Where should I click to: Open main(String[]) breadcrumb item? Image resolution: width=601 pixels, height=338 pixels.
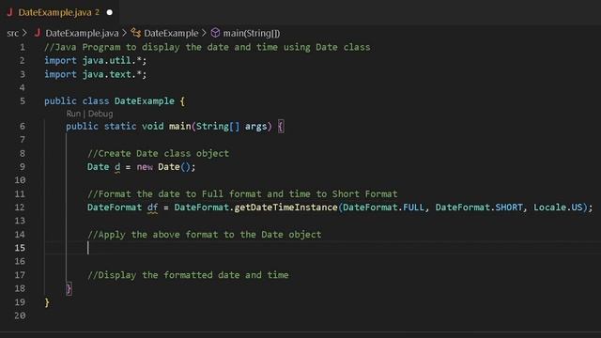252,34
